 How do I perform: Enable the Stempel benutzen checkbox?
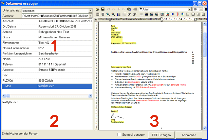[x=120, y=135]
